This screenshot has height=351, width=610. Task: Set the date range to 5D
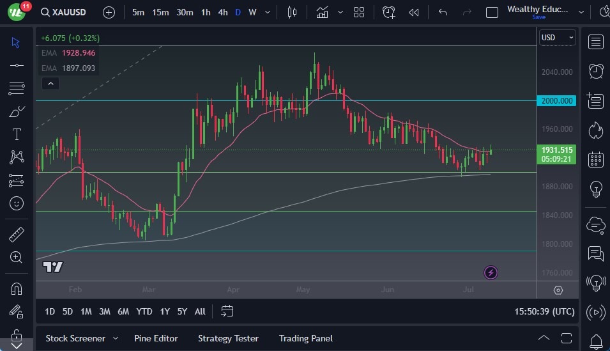pyautogui.click(x=68, y=311)
